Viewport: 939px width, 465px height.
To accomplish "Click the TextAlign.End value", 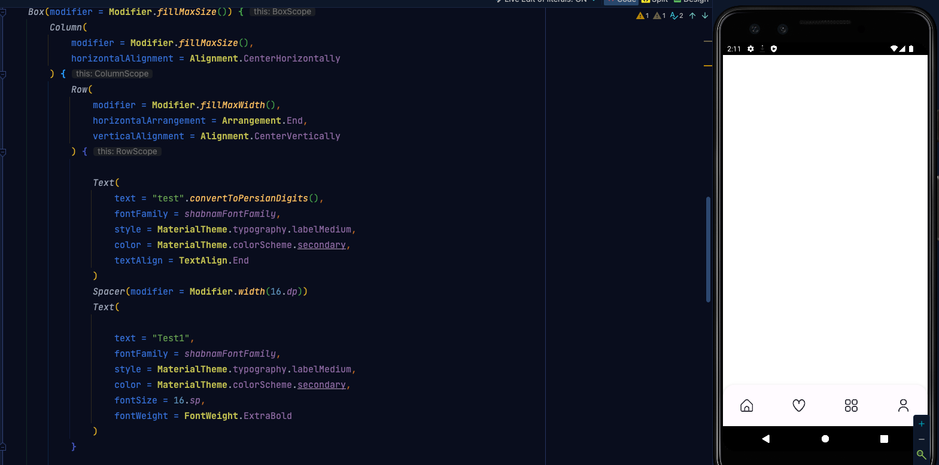I will pos(214,261).
